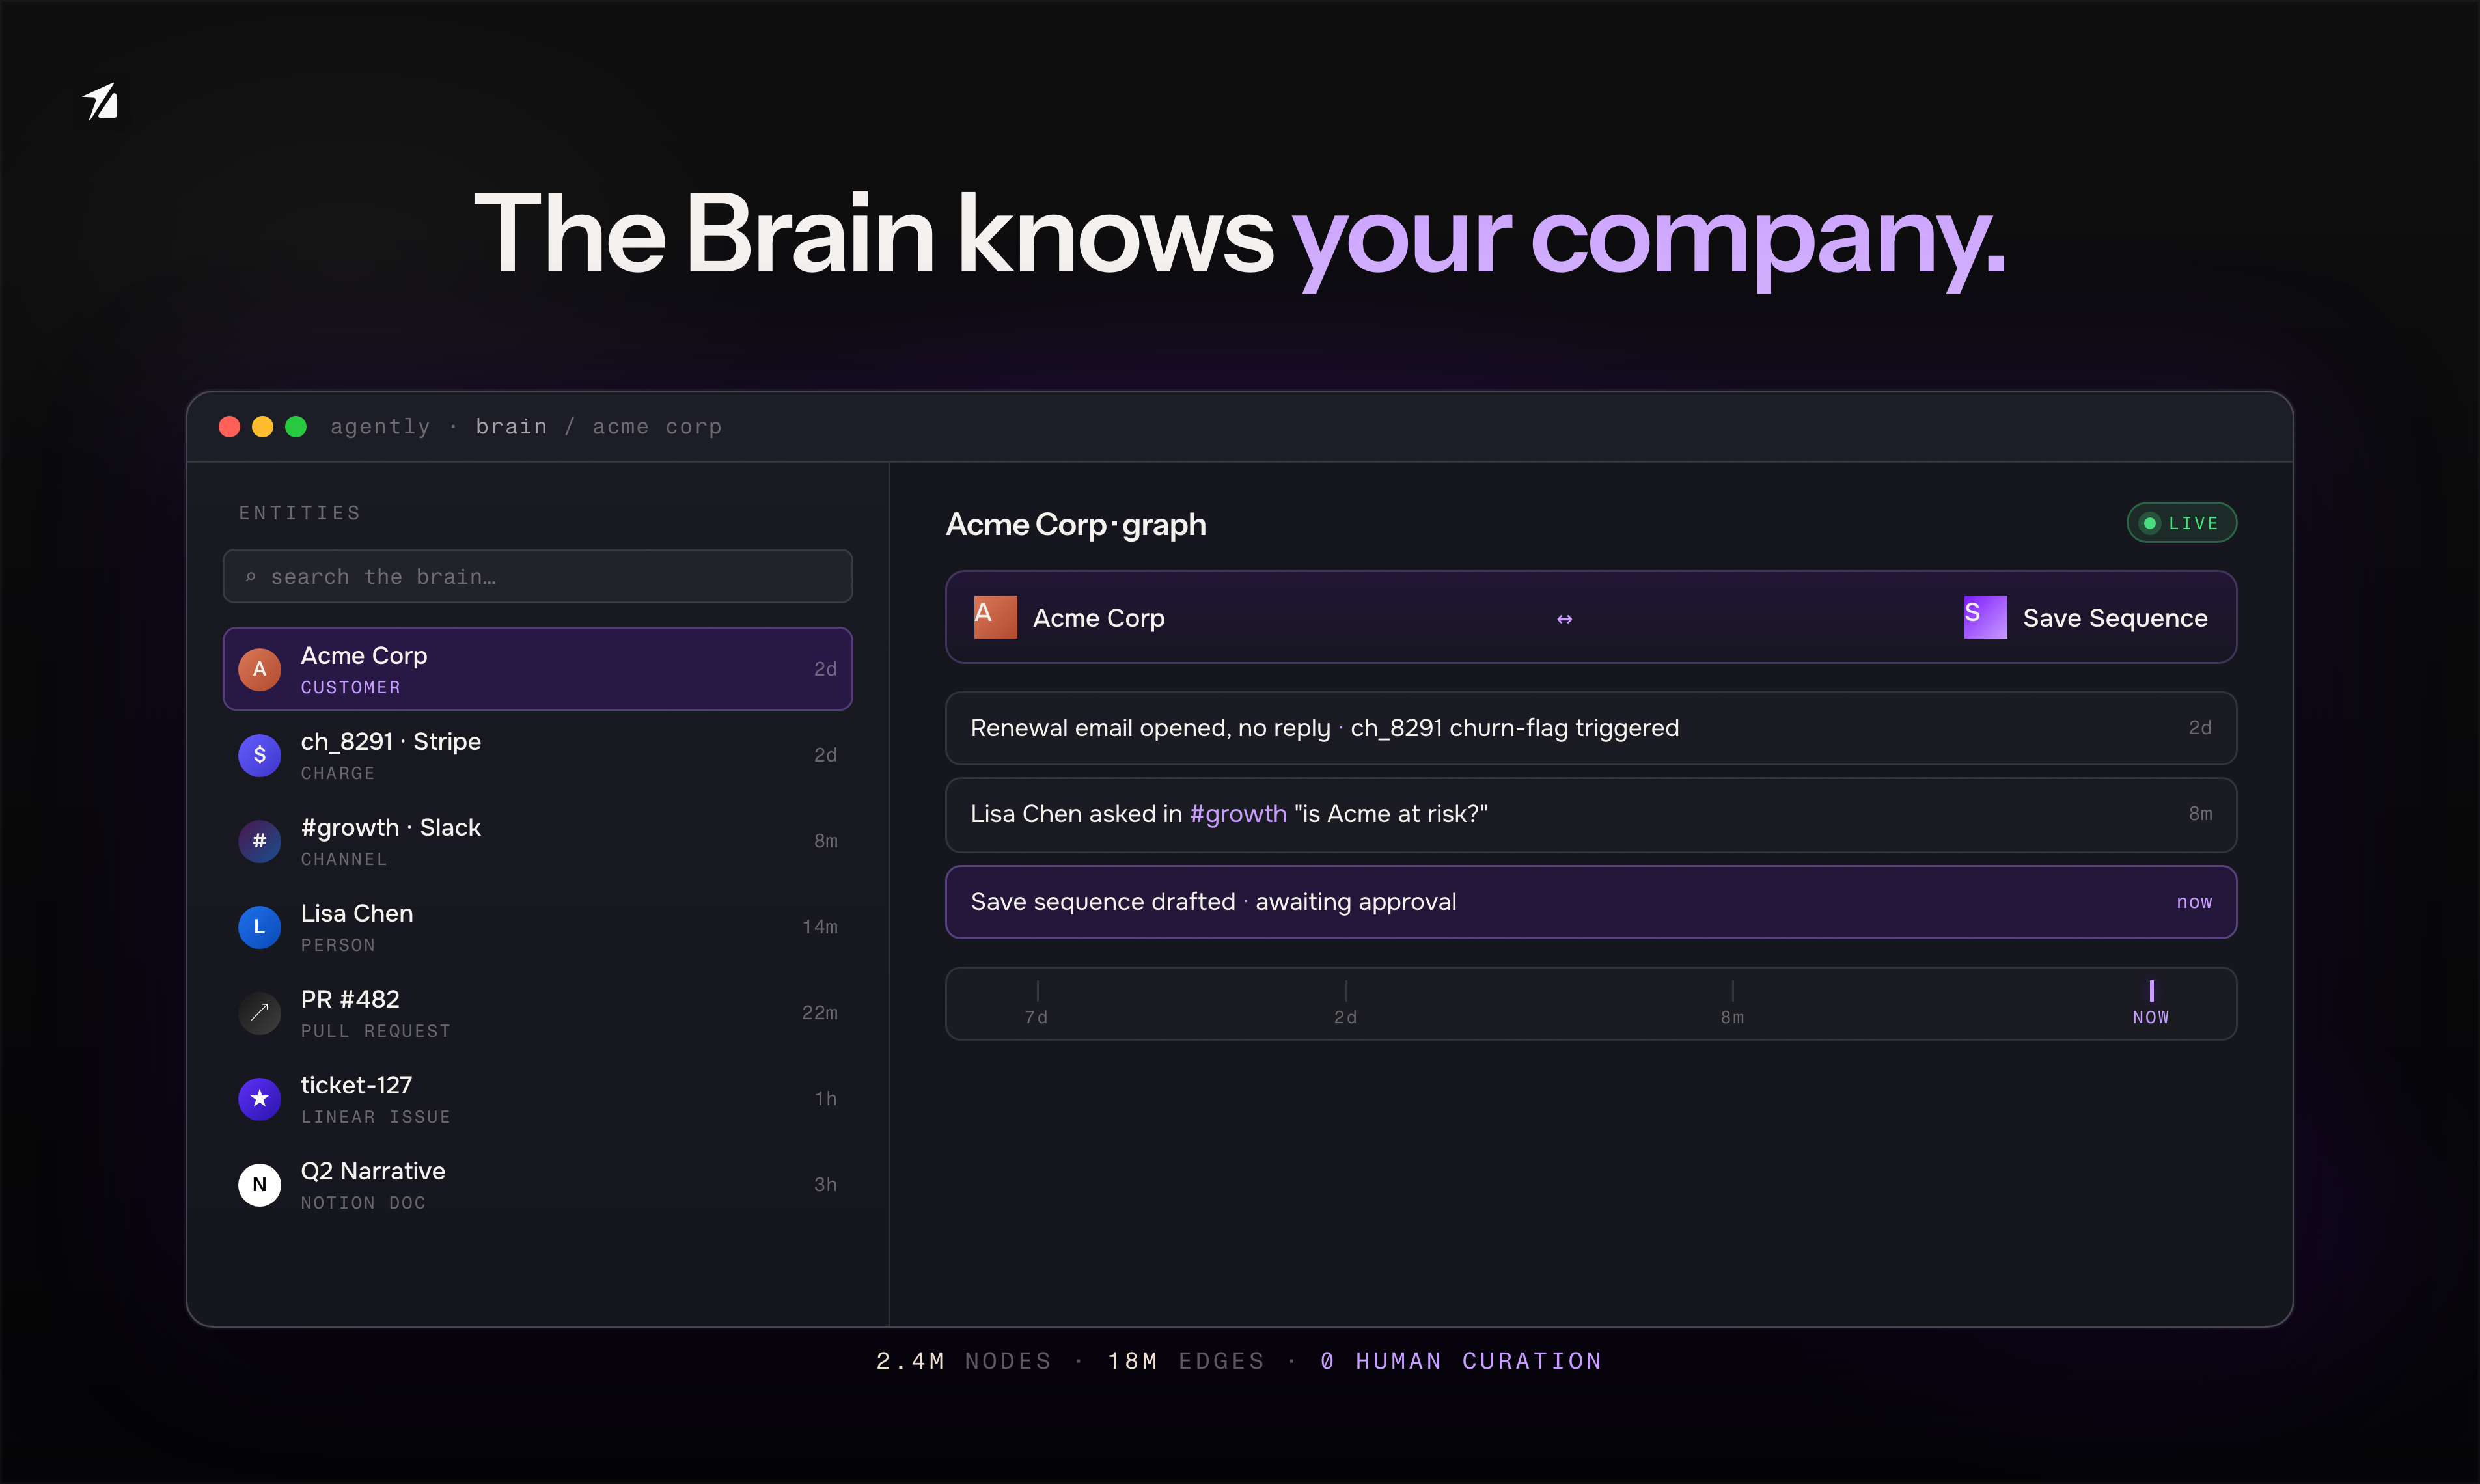Click the bidirectional link arrow in graph
The image size is (2480, 1484).
[1564, 619]
